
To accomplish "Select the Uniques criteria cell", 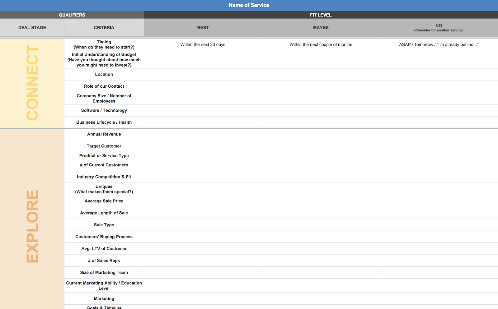I will (104, 189).
